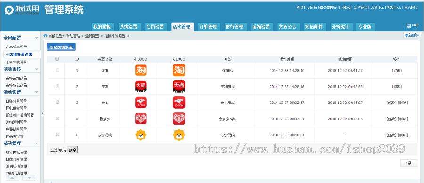Open the 会员中心 link
The image size is (424, 183).
pyautogui.click(x=378, y=8)
